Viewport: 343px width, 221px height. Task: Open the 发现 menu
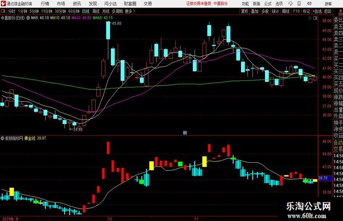point(93,4)
